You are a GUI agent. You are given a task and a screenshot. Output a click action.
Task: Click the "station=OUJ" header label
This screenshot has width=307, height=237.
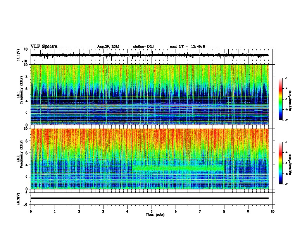[143, 46]
